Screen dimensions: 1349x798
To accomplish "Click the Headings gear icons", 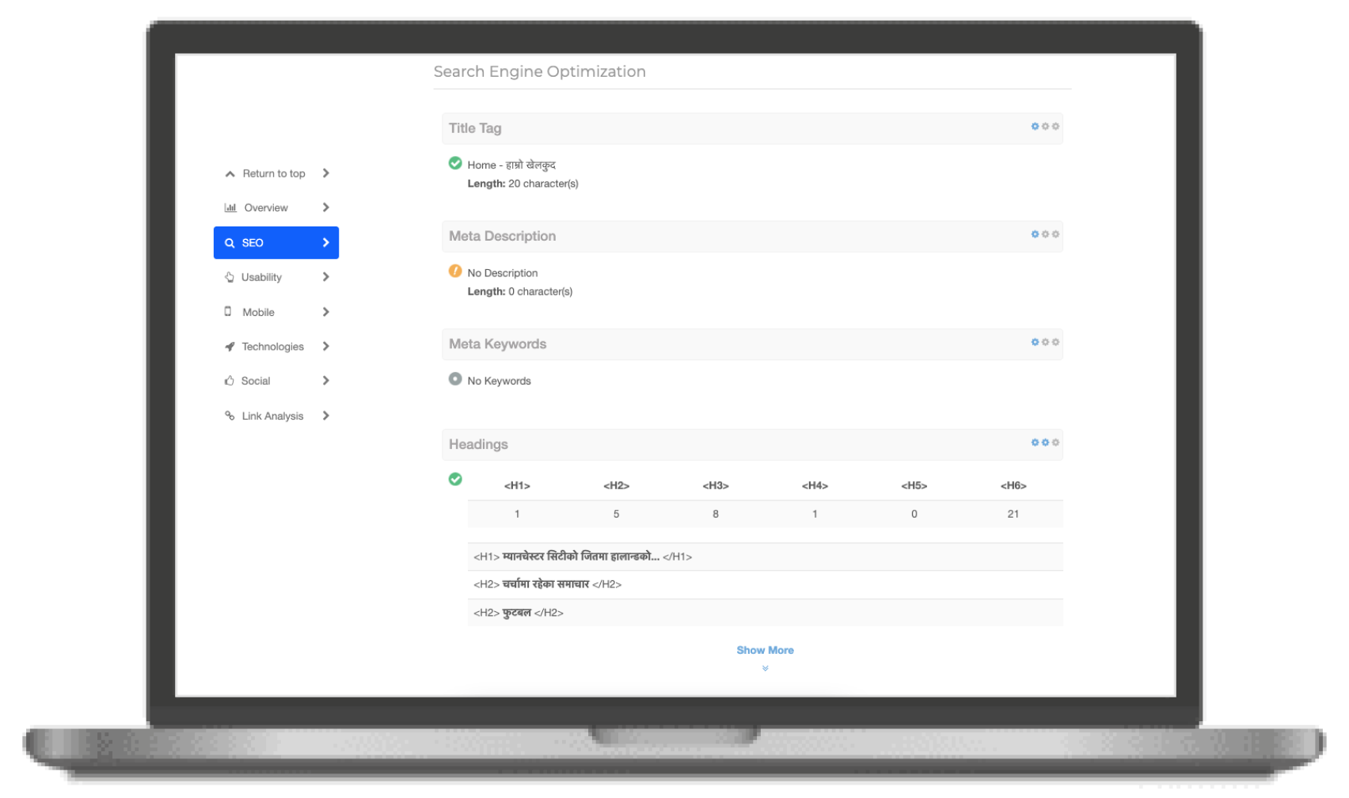I will [x=1045, y=443].
